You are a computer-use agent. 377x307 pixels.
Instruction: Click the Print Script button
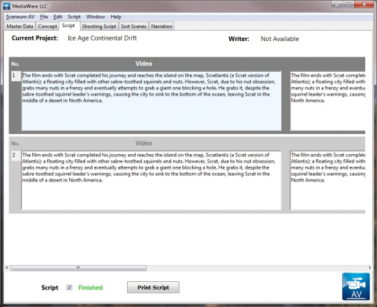153,287
